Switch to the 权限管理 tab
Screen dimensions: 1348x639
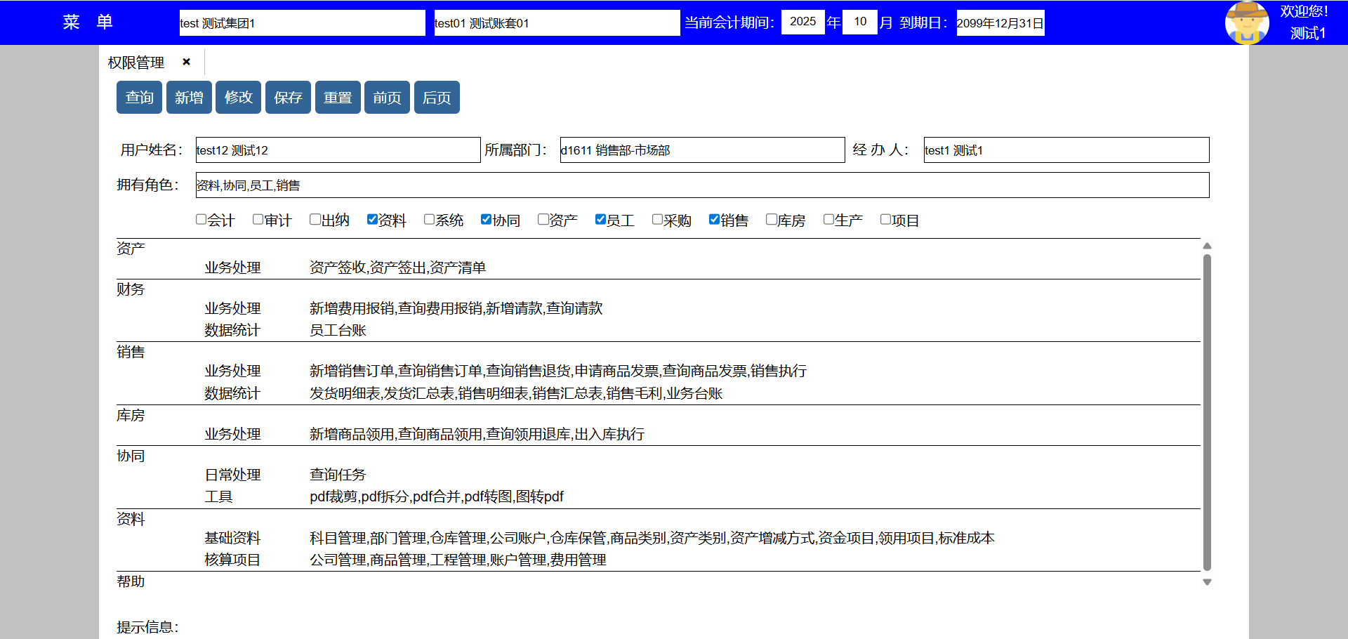click(x=136, y=62)
